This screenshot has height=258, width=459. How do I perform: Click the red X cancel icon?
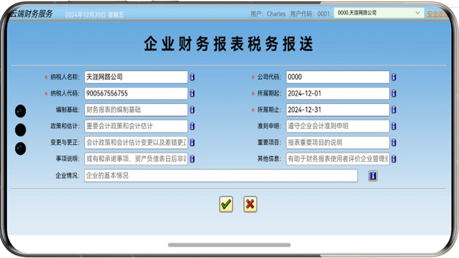250,204
